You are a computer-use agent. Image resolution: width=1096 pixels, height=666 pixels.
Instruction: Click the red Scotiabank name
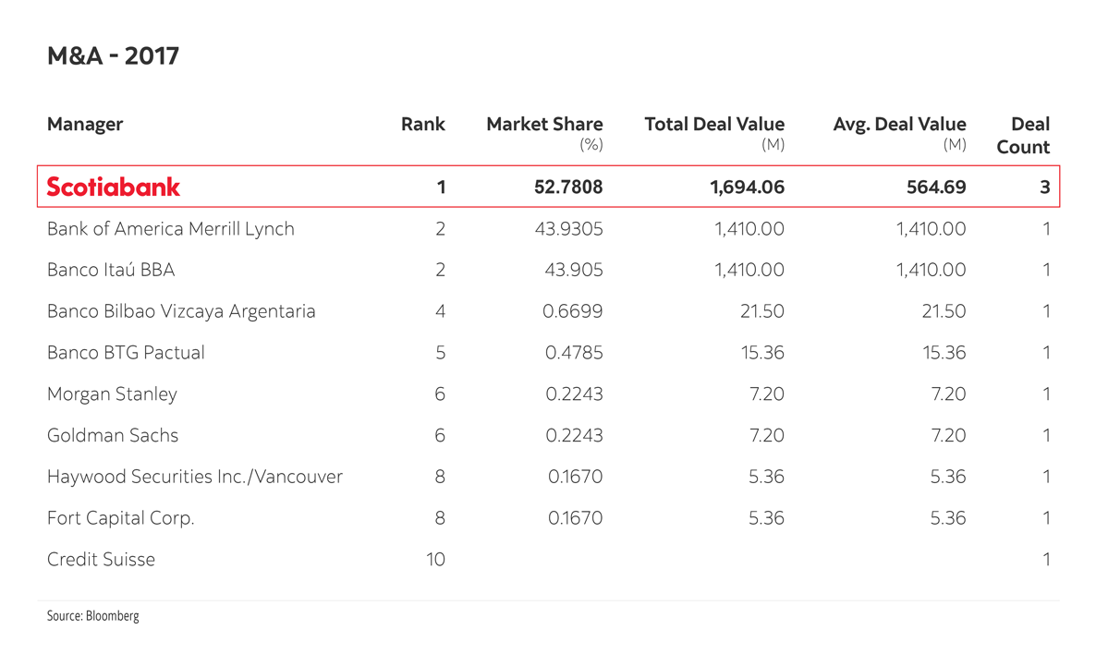click(x=114, y=187)
